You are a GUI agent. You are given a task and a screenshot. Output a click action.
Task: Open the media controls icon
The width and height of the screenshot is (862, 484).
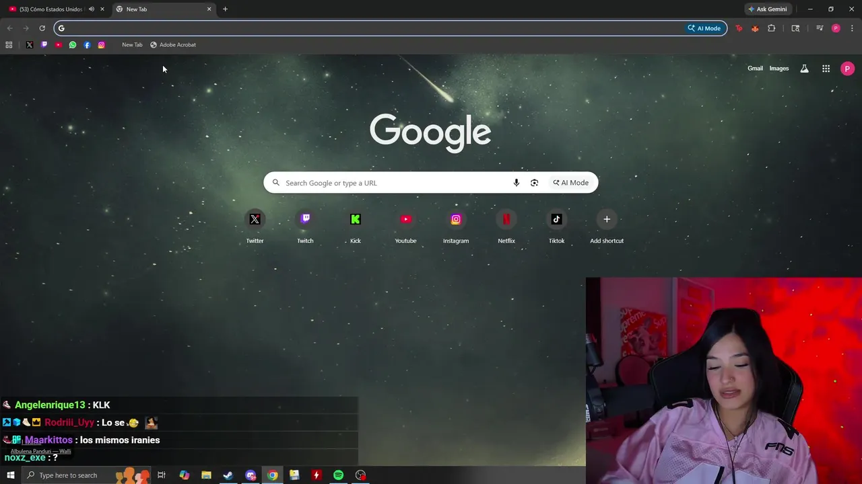tap(820, 28)
